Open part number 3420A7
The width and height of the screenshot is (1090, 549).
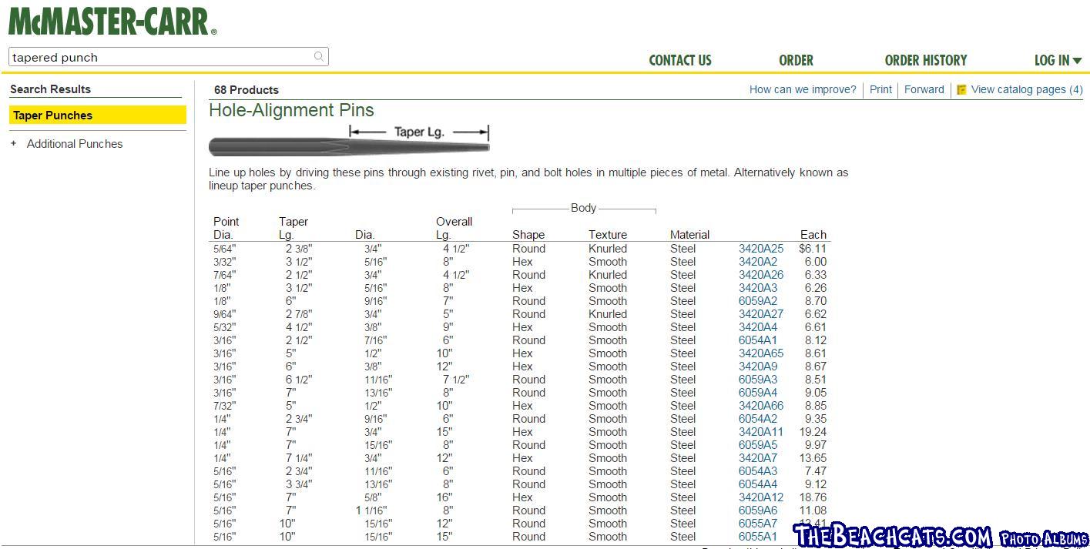pyautogui.click(x=758, y=458)
